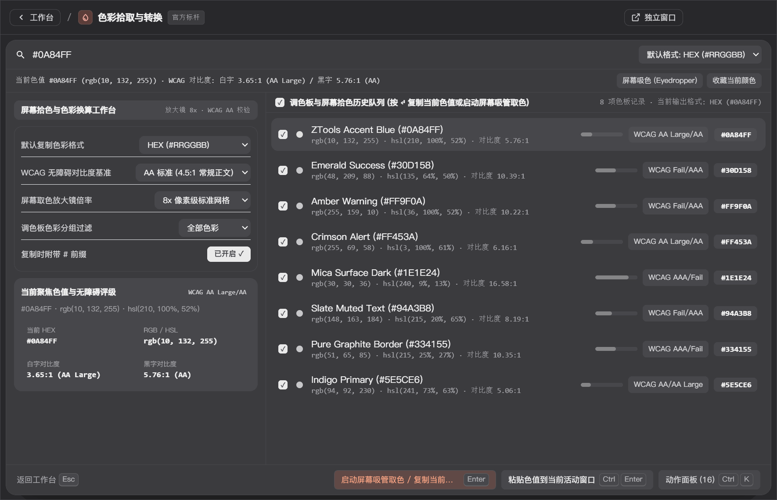Click the color dot of Indigo Primary
The width and height of the screenshot is (777, 500).
click(x=299, y=385)
